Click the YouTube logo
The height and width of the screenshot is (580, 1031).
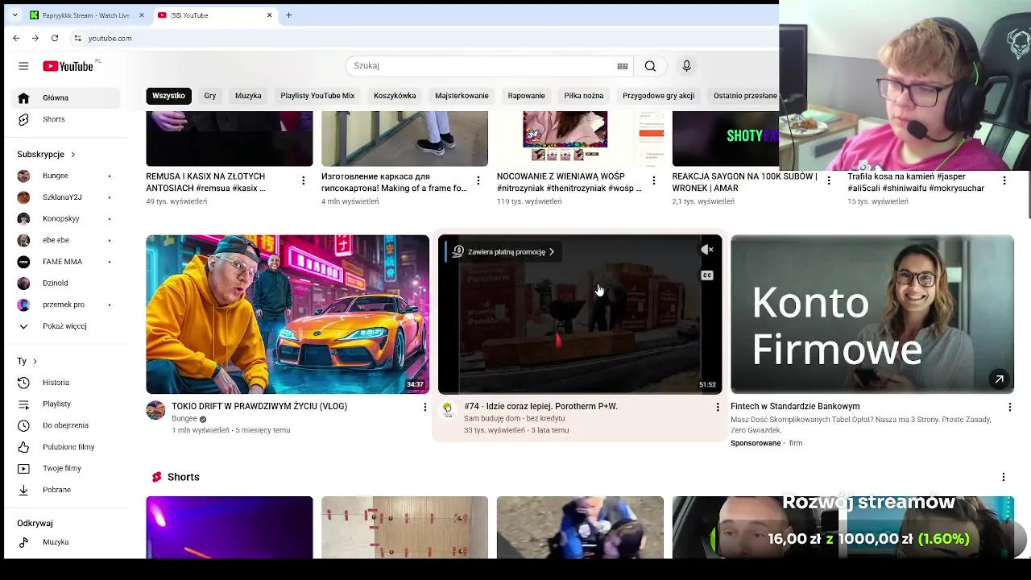click(x=68, y=66)
